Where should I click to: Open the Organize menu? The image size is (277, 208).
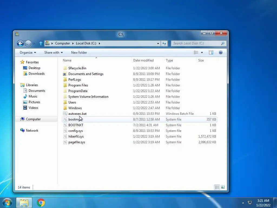coord(28,53)
